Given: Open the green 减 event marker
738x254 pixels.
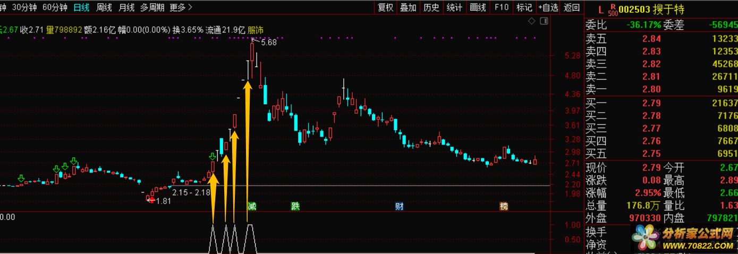Looking at the screenshot, I should pyautogui.click(x=252, y=206).
